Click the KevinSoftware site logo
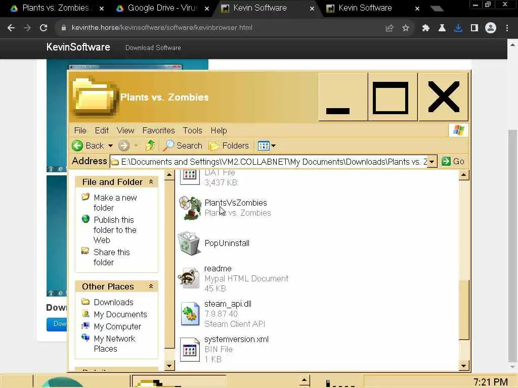The height and width of the screenshot is (388, 518). coord(78,47)
